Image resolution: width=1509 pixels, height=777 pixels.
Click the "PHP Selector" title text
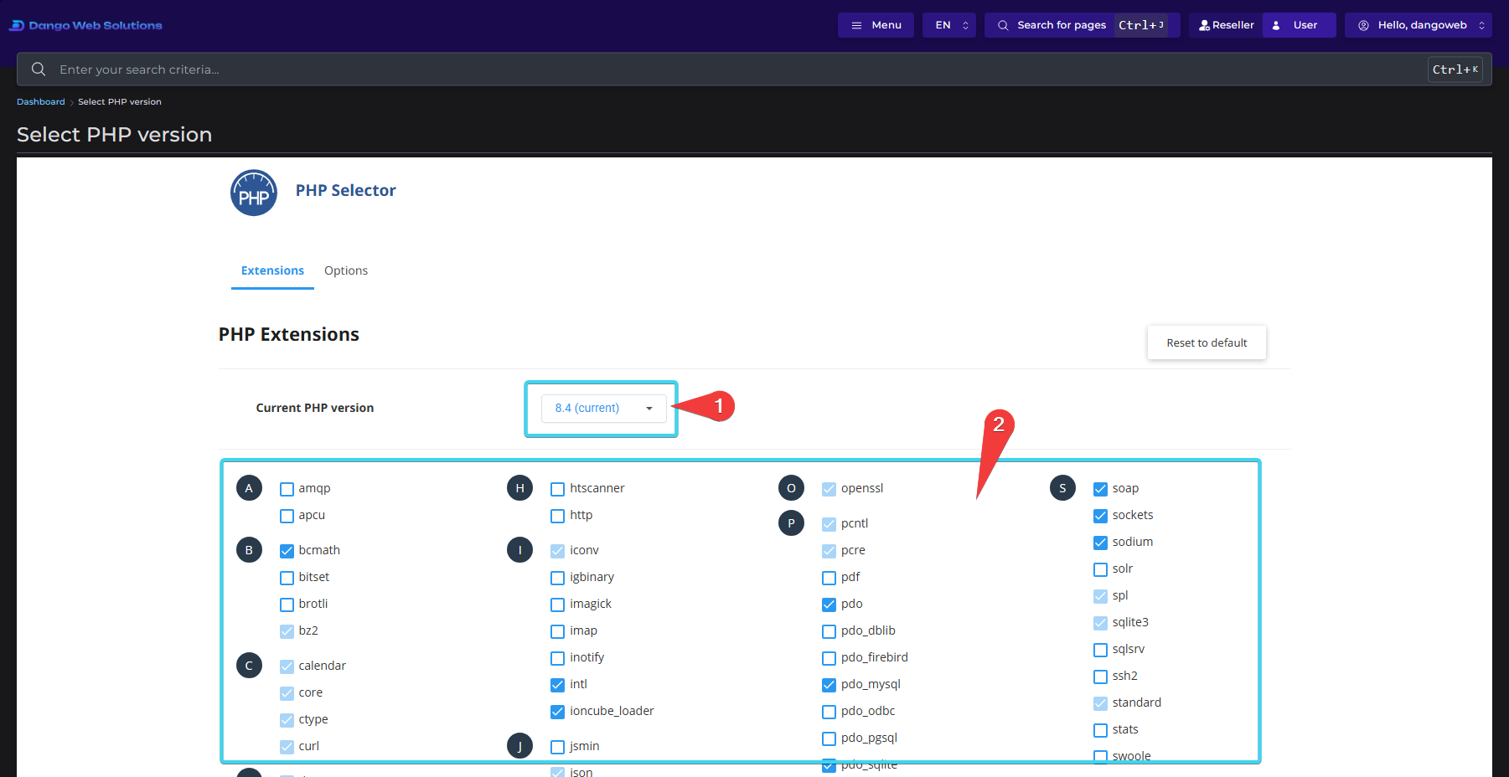point(345,190)
